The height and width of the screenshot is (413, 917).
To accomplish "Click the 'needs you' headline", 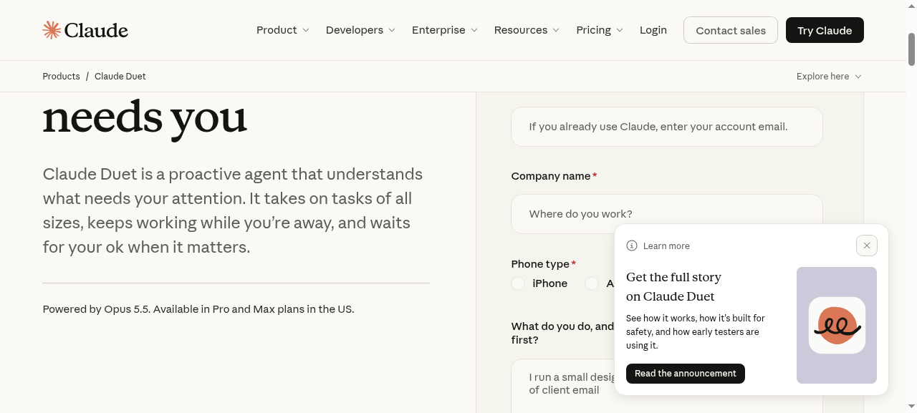I will pyautogui.click(x=145, y=117).
